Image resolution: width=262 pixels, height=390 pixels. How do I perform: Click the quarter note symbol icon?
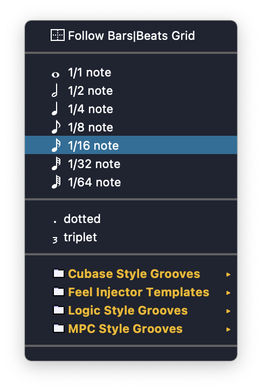tap(55, 108)
